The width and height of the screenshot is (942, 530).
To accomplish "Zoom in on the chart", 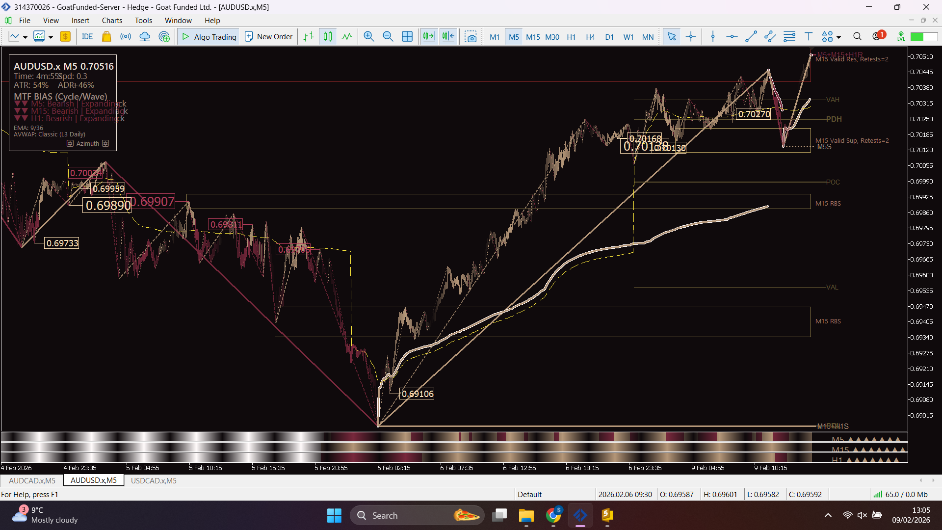I will (x=368, y=37).
